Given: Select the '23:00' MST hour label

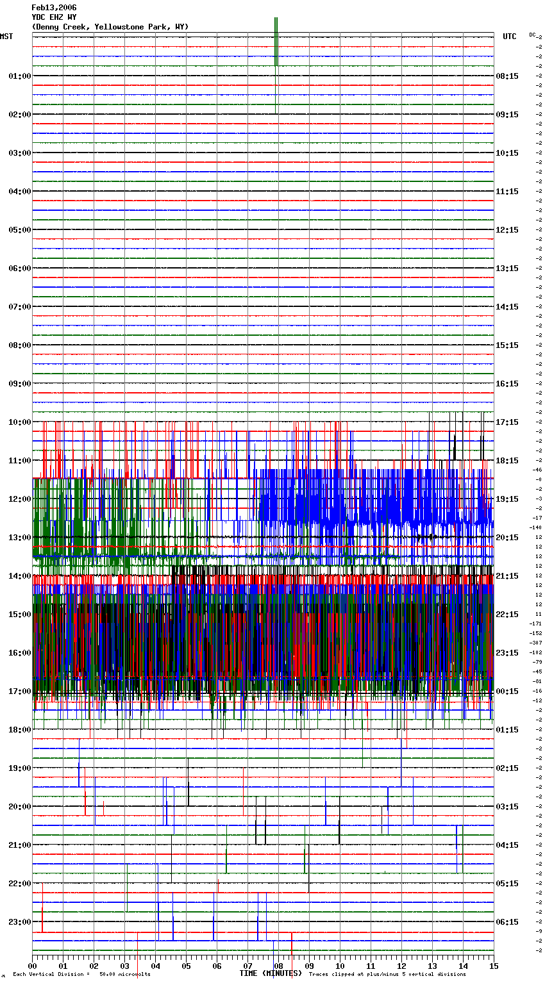Looking at the screenshot, I should (x=20, y=922).
